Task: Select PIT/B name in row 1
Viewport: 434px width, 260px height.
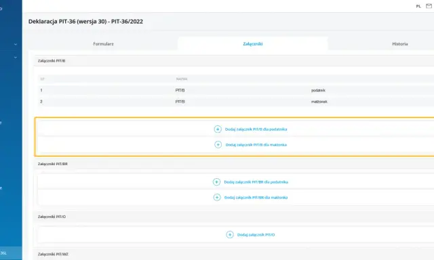Action: 180,90
